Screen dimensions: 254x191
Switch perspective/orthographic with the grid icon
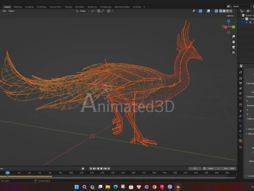click(233, 53)
